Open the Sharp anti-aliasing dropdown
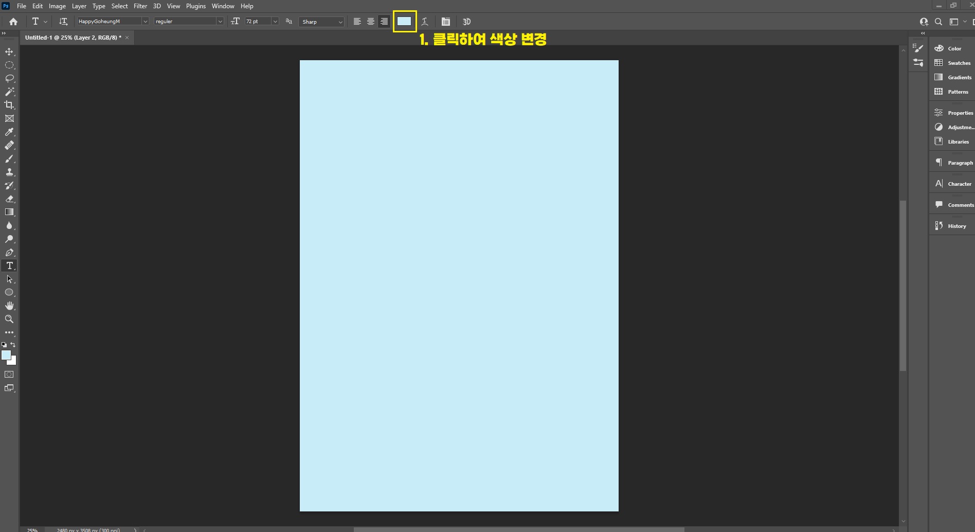975x532 pixels. (x=321, y=22)
